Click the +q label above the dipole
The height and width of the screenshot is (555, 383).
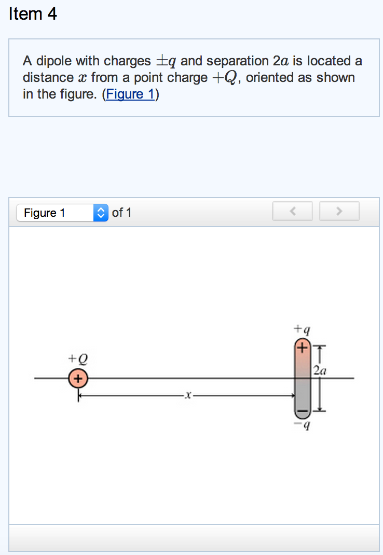click(x=301, y=328)
